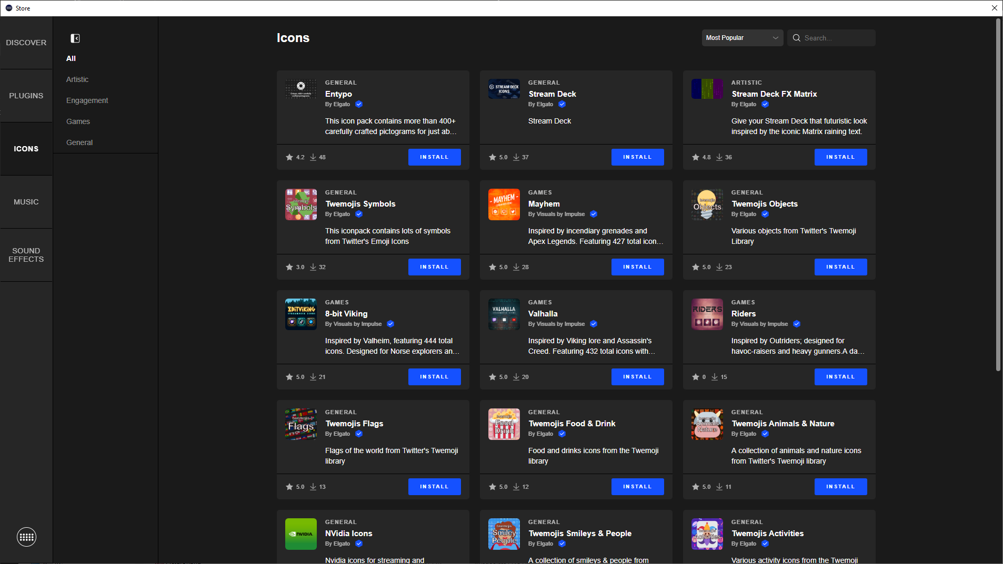1003x564 pixels.
Task: Click the Store app icon in title bar
Action: pos(8,8)
